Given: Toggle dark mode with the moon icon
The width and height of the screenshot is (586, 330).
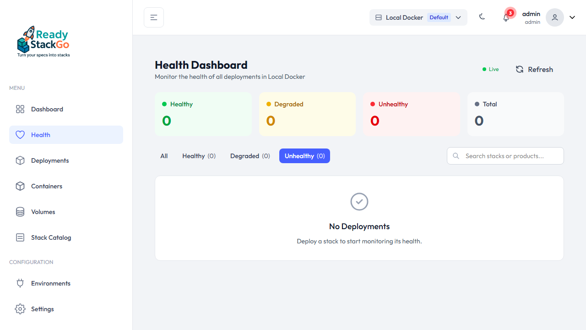Looking at the screenshot, I should pos(482,16).
